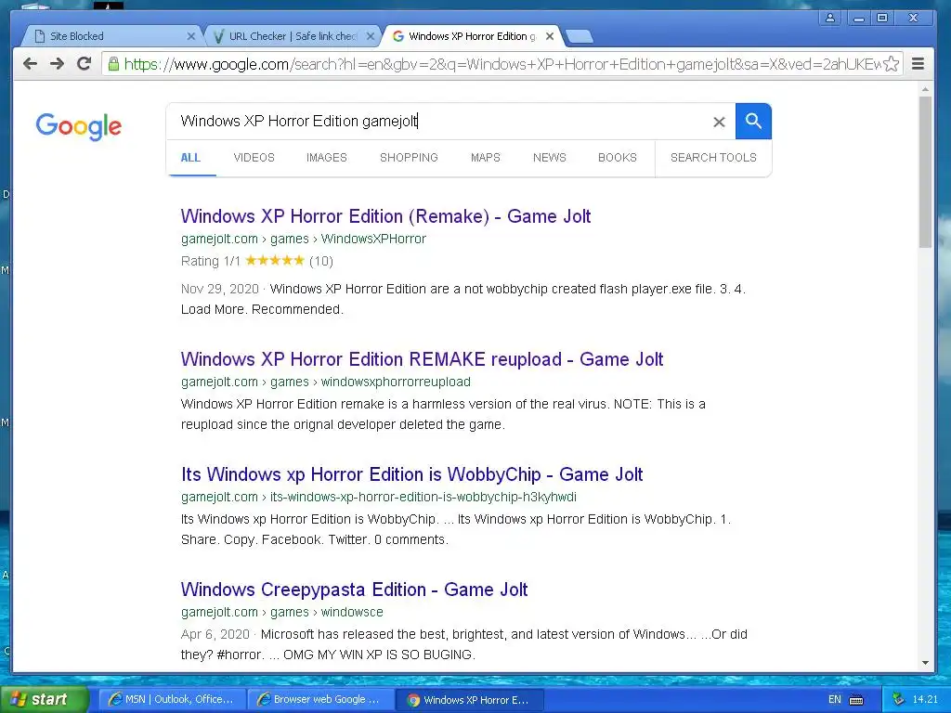Clear the search query with the X icon
This screenshot has width=951, height=713.
719,122
